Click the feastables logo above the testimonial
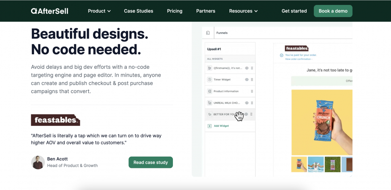Screen dimensions: 391x190 (55, 120)
